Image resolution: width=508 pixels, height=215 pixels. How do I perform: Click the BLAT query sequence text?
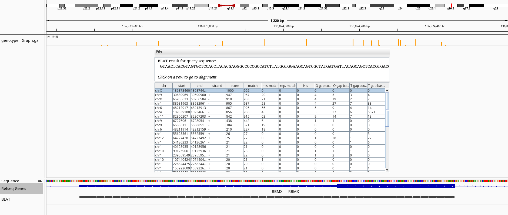click(274, 66)
